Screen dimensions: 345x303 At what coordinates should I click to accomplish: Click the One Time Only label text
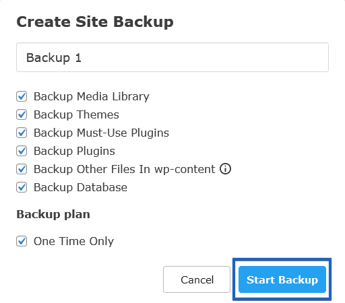73,242
